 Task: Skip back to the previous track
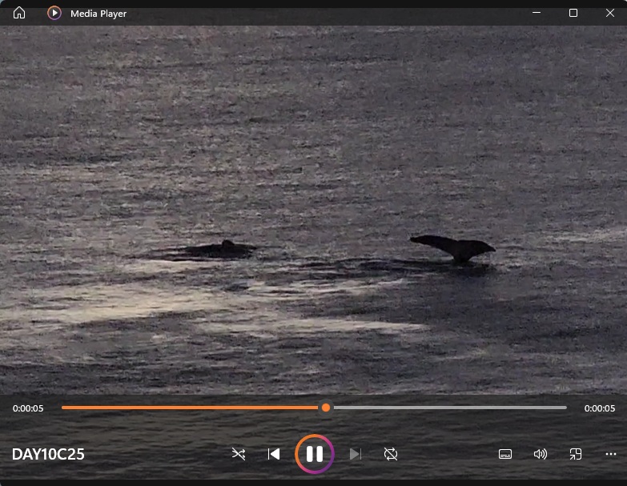(274, 454)
